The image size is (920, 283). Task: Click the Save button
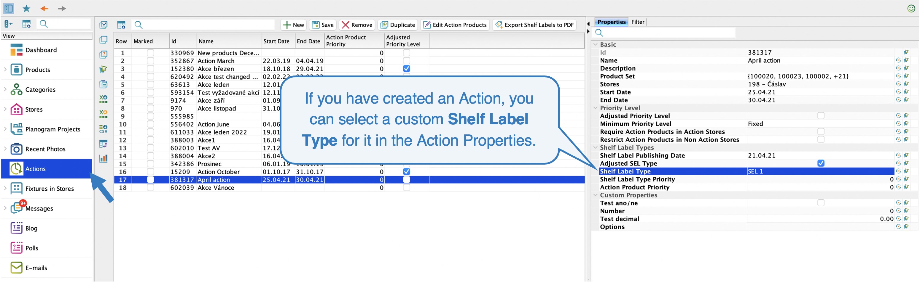(323, 25)
